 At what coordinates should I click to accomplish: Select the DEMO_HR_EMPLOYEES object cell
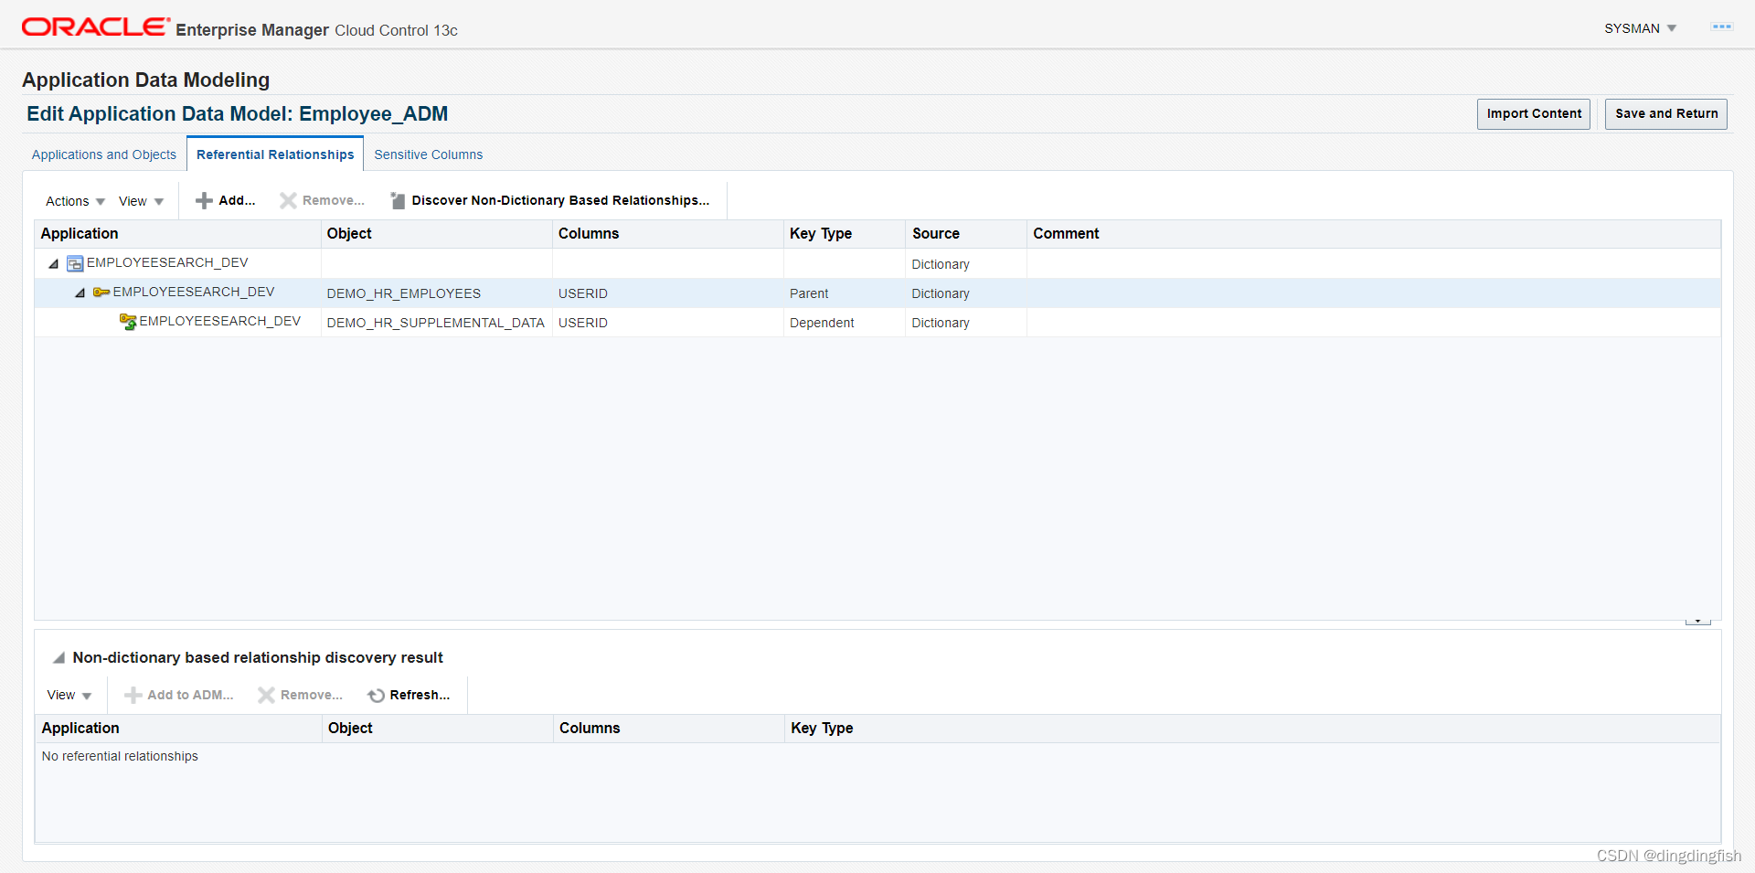pyautogui.click(x=437, y=293)
